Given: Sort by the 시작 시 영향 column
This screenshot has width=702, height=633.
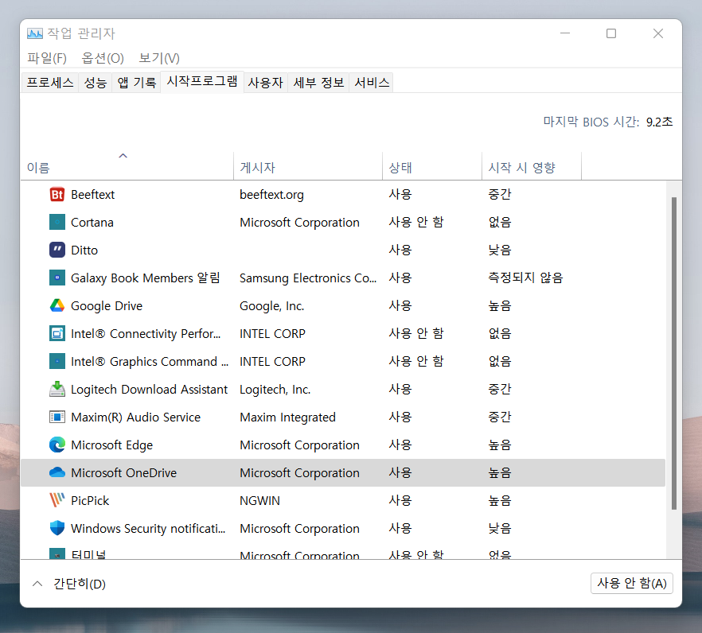Looking at the screenshot, I should coord(532,166).
